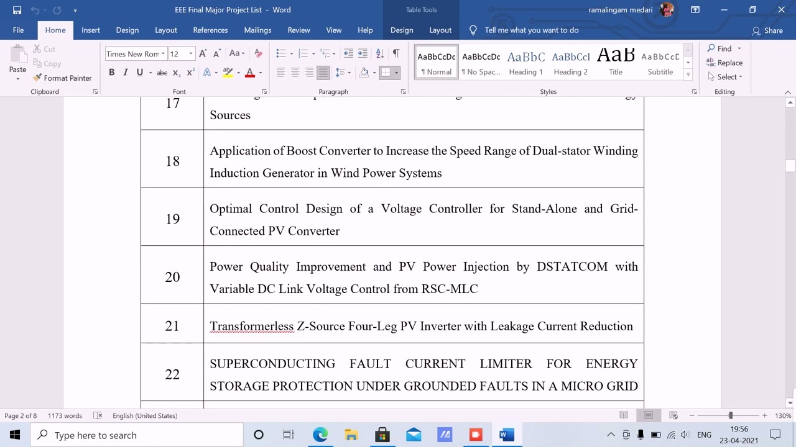Screen dimensions: 796x447
Task: Toggle Superscript formatting
Action: 190,73
